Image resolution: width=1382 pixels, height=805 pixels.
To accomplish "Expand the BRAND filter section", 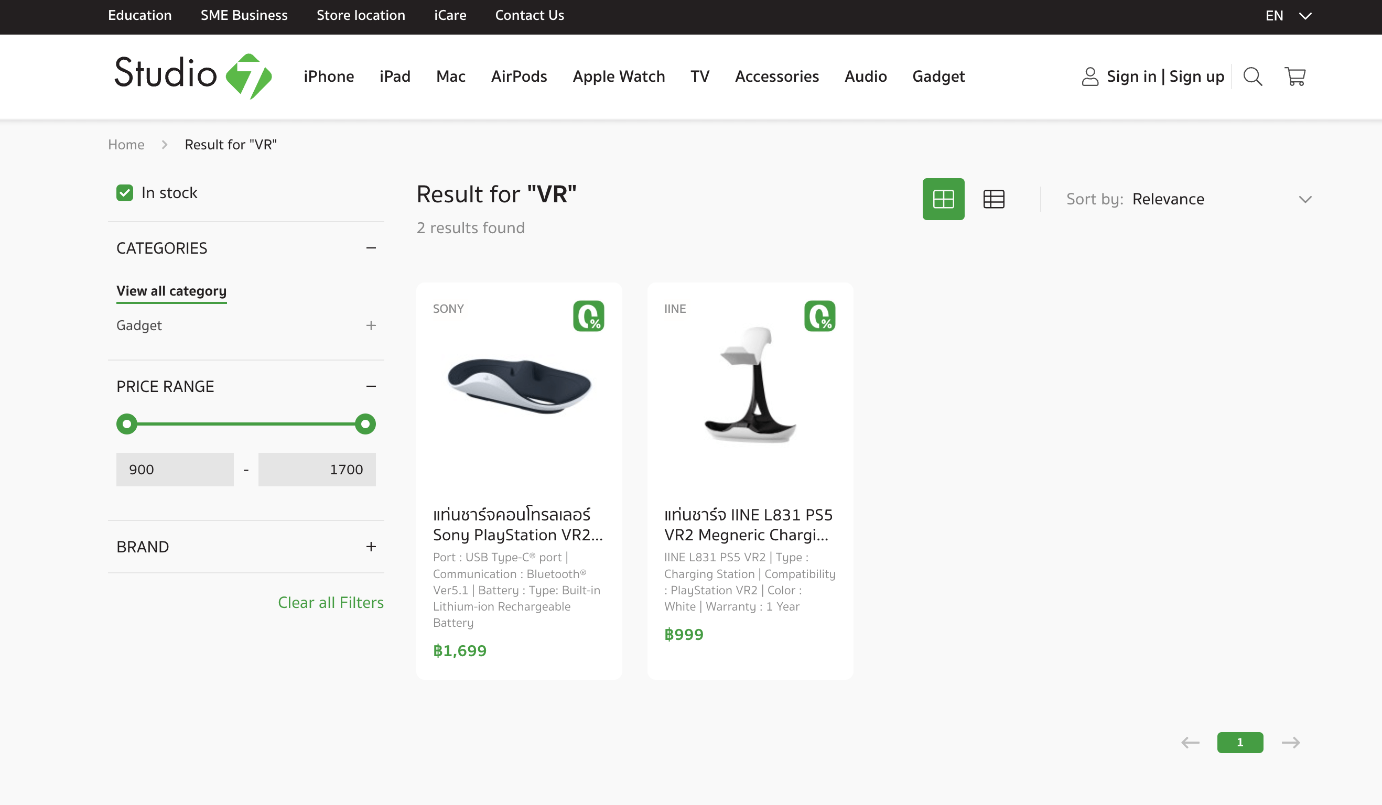I will coord(371,547).
